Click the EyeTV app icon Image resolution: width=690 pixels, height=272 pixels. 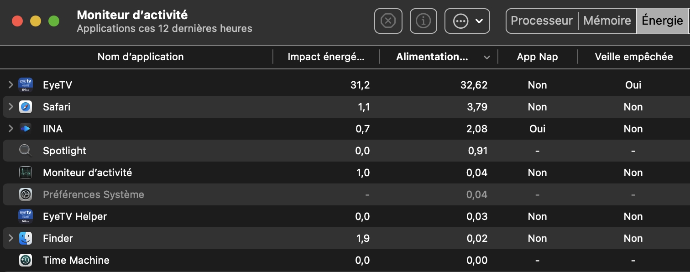pyautogui.click(x=26, y=85)
